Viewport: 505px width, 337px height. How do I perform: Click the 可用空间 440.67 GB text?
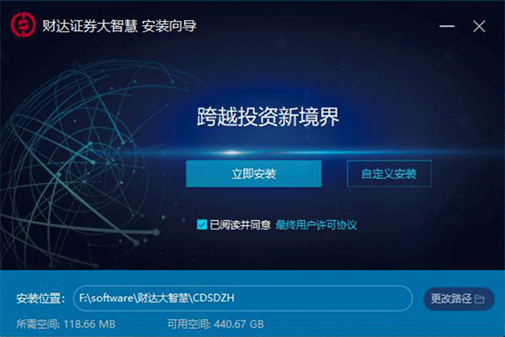(215, 324)
